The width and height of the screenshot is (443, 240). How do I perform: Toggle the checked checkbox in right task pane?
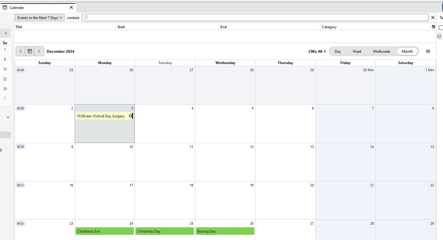[x=439, y=36]
